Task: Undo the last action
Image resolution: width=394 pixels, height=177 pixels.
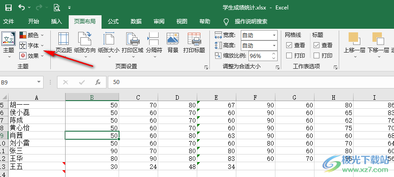Action: tap(22, 8)
